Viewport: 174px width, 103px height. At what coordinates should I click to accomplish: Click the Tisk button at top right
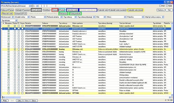169,10
